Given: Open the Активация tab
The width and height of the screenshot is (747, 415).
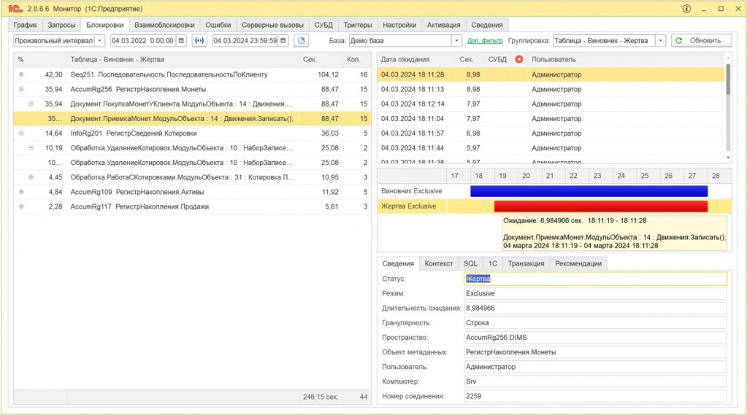Looking at the screenshot, I should pos(443,25).
